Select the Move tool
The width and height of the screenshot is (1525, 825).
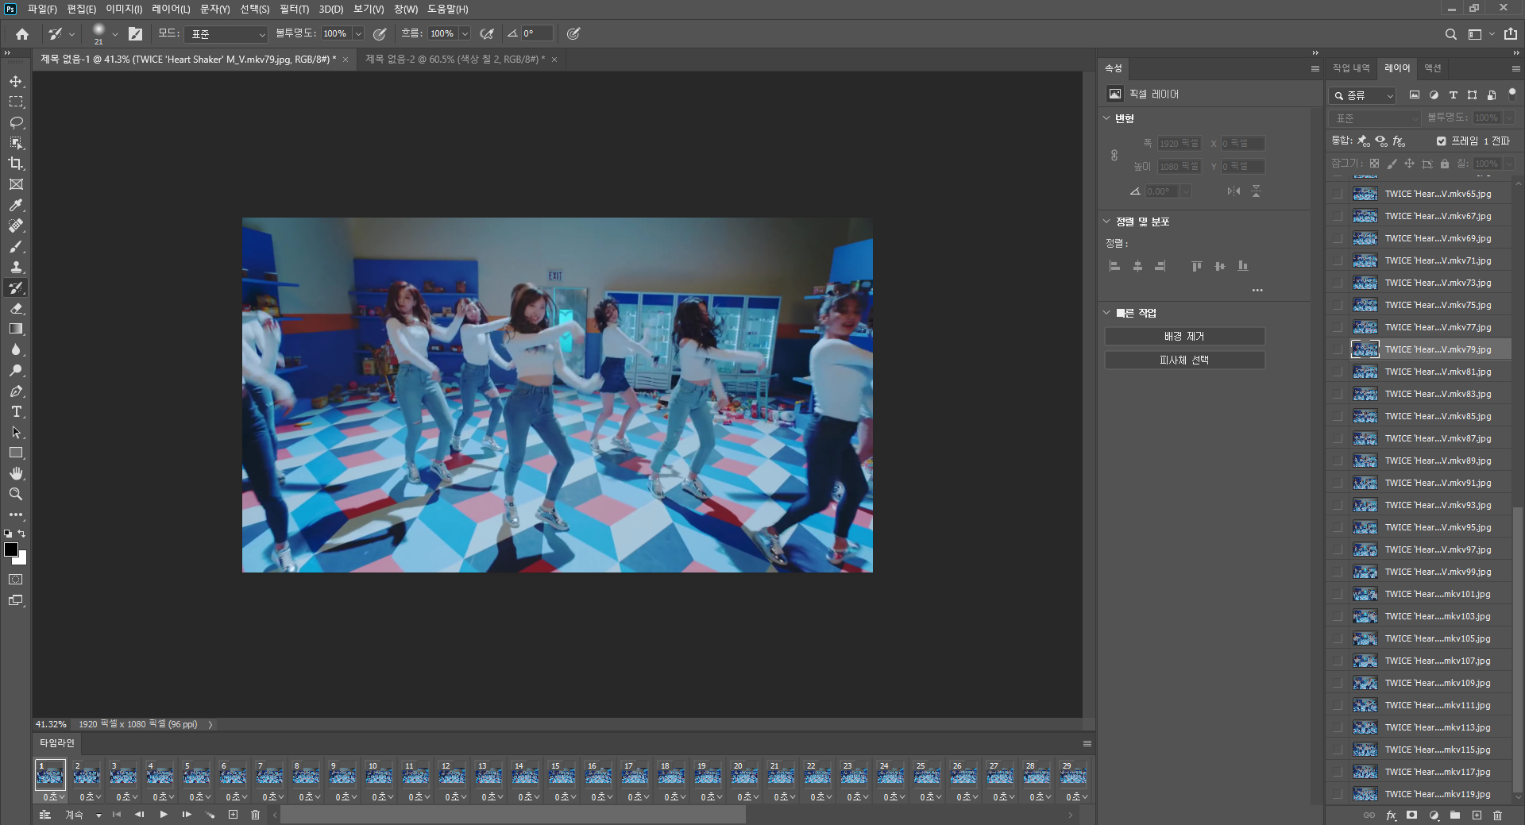16,81
